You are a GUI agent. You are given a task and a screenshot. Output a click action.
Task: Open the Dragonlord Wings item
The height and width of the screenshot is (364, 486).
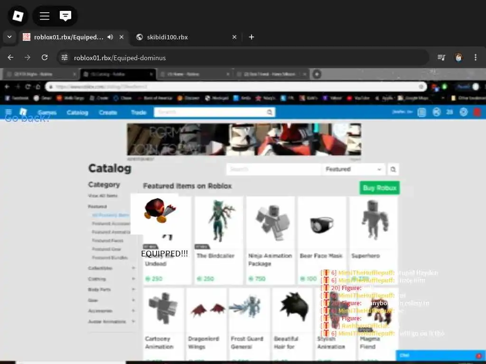[x=206, y=324]
